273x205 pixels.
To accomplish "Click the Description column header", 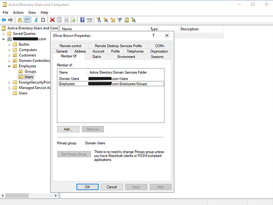I will [x=201, y=29].
